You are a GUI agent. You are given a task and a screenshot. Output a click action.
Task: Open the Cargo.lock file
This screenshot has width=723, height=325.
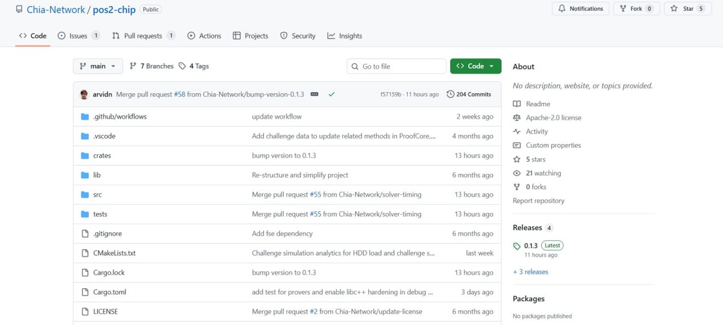[108, 273]
